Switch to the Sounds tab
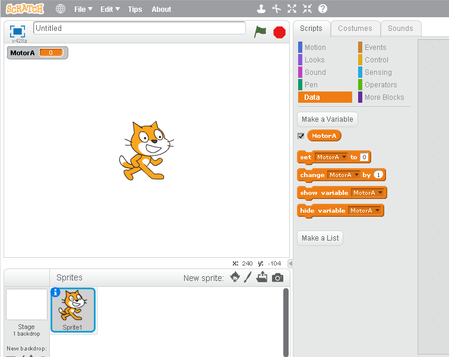Screen dimensions: 449x357 coord(400,29)
